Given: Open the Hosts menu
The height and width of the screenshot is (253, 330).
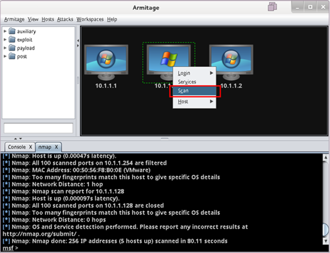Looking at the screenshot, I should 48,19.
